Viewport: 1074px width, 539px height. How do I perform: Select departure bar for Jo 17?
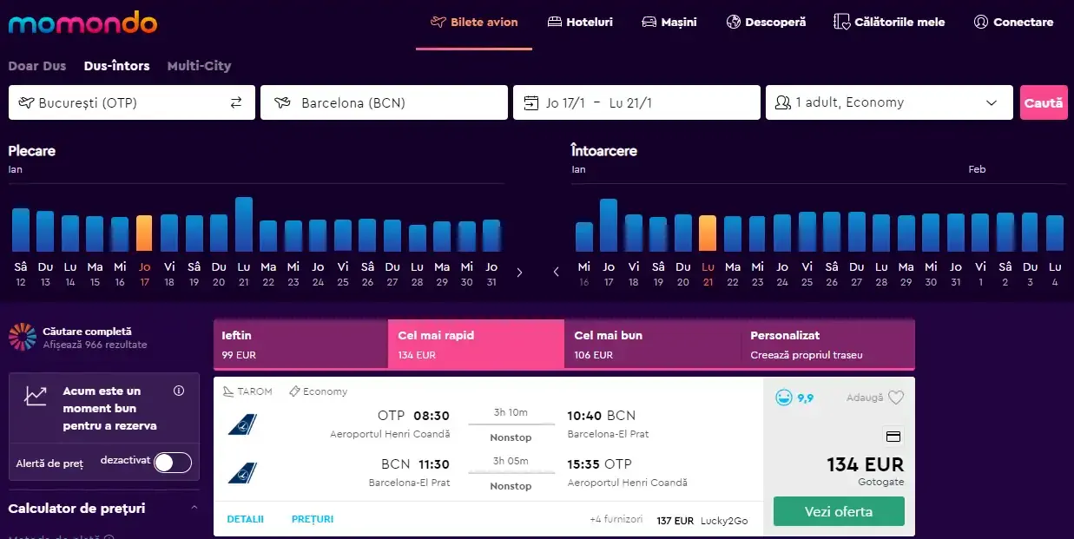(x=144, y=233)
